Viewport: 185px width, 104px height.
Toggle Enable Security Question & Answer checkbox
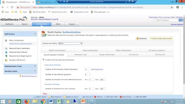tap(43, 60)
